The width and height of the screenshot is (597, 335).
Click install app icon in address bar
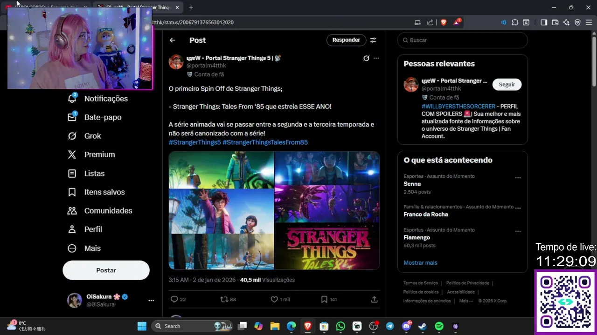click(417, 22)
